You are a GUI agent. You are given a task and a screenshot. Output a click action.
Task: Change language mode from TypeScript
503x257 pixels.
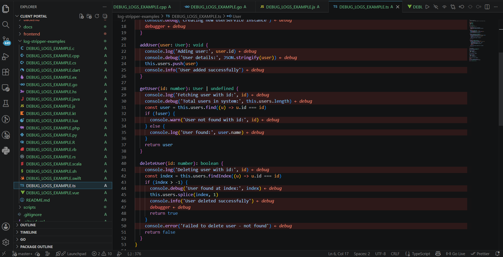[x=421, y=254]
